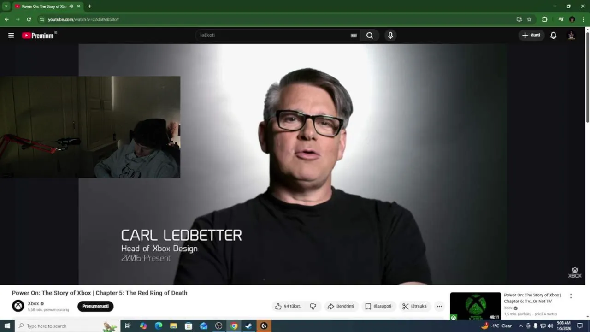Image resolution: width=590 pixels, height=332 pixels.
Task: Dislike the video with thumbs-down
Action: click(x=313, y=306)
